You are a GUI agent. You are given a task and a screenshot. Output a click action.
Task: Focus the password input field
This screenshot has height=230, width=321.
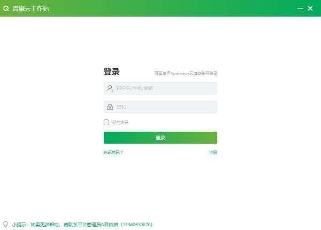click(160, 107)
